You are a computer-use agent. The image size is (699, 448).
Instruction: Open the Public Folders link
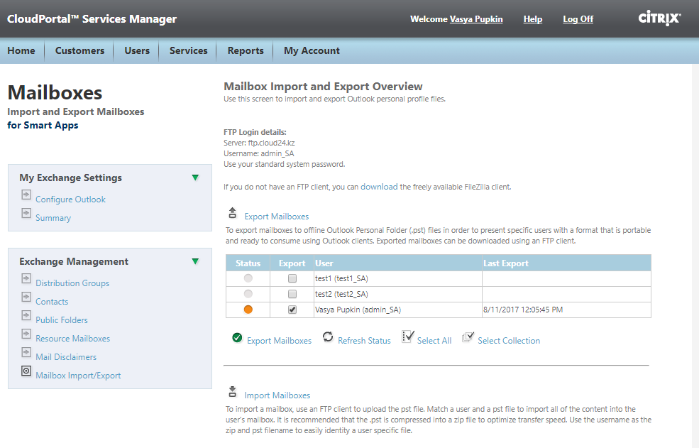[62, 320]
